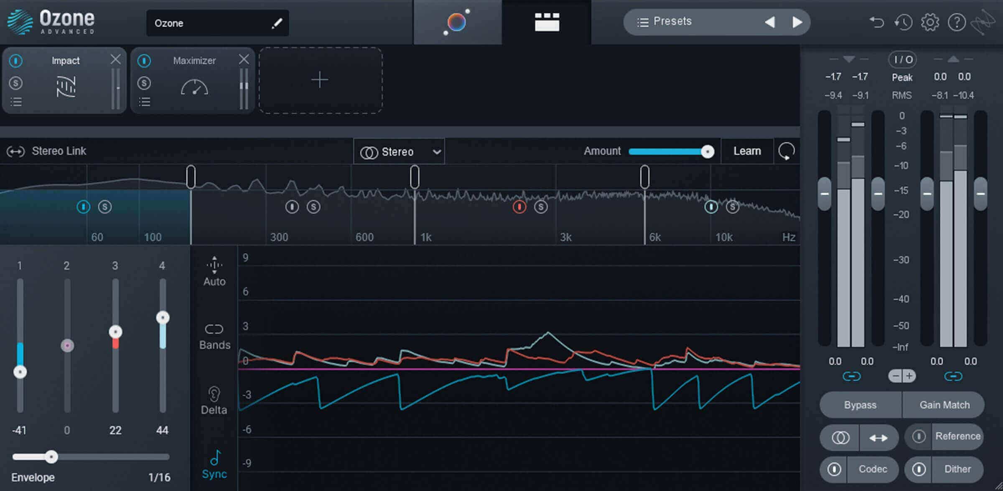The image size is (1003, 491).
Task: Undo the last change
Action: [x=877, y=22]
